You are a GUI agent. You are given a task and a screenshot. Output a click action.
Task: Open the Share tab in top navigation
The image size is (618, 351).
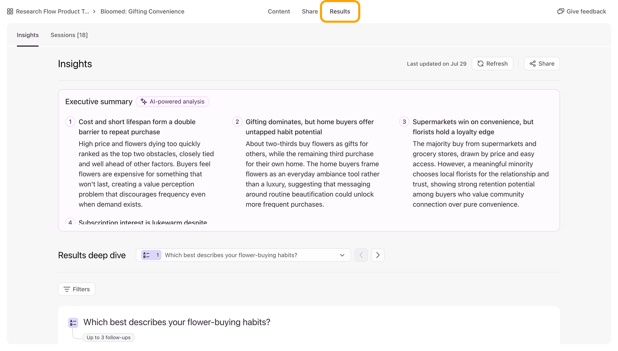(310, 11)
